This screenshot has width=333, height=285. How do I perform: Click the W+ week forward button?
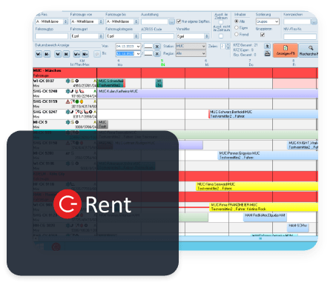[76, 54]
